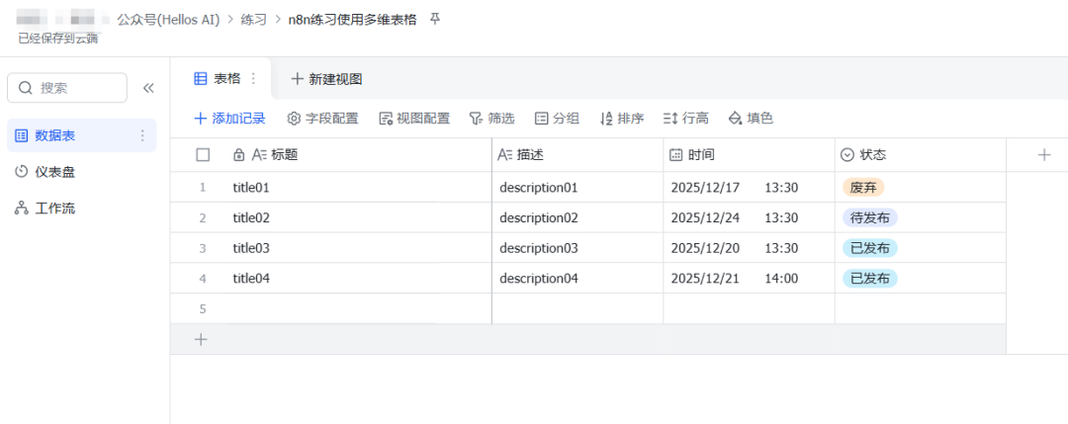Click row number 4
Image resolution: width=1068 pixels, height=424 pixels.
[x=203, y=279]
